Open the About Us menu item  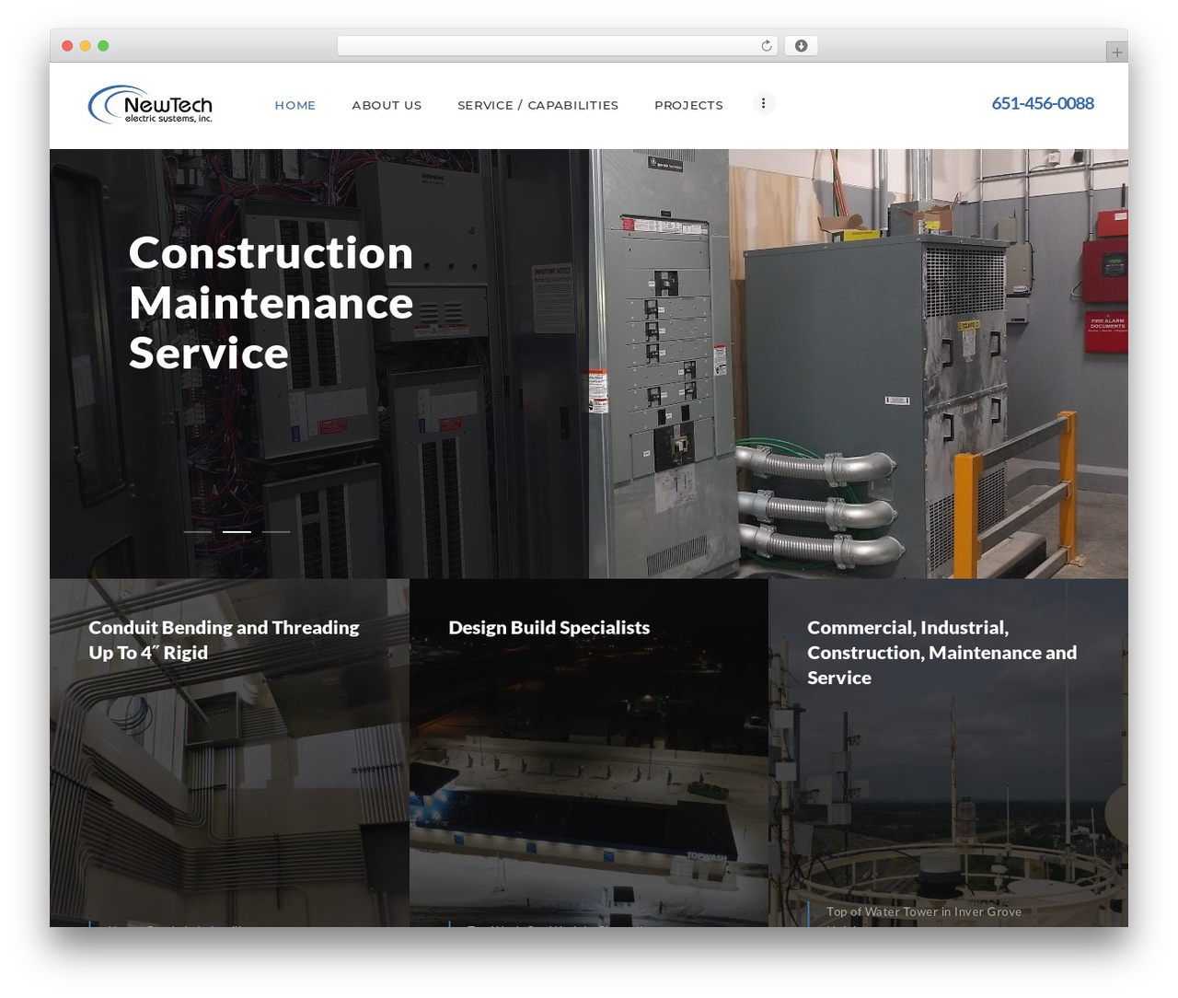(387, 105)
